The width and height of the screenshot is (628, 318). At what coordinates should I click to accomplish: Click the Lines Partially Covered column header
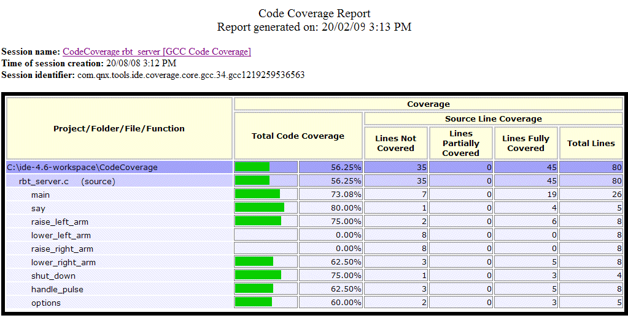pyautogui.click(x=460, y=143)
